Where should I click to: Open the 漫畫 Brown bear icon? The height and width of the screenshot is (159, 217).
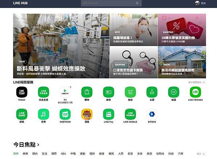pyautogui.click(x=87, y=114)
